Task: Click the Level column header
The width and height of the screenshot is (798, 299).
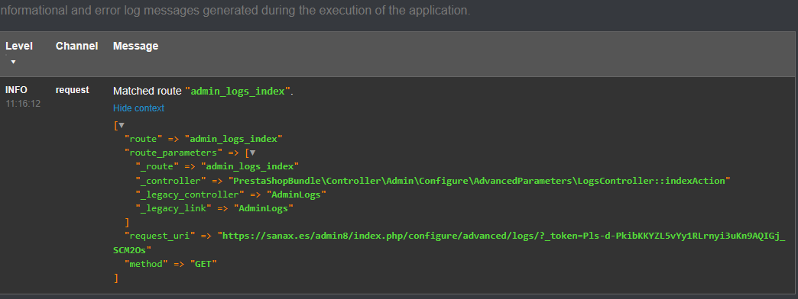Action: tap(19, 46)
